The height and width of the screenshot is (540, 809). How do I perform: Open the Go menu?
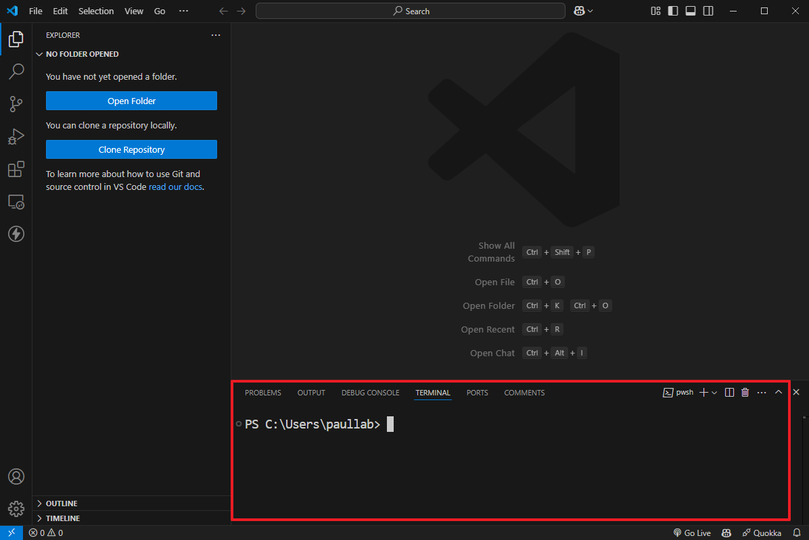[x=160, y=11]
